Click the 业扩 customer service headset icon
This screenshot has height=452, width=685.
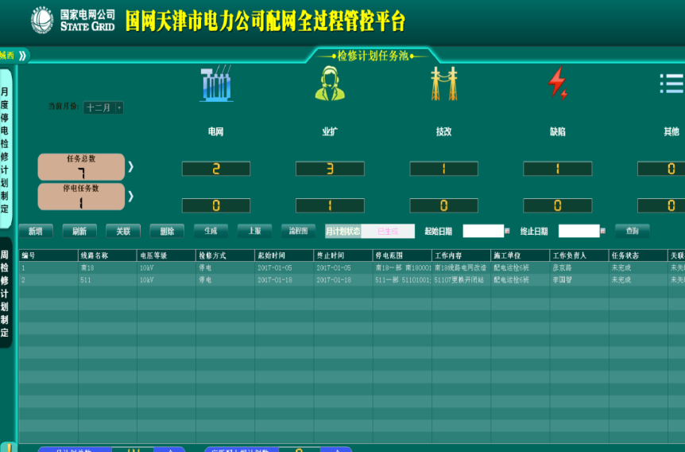(330, 84)
